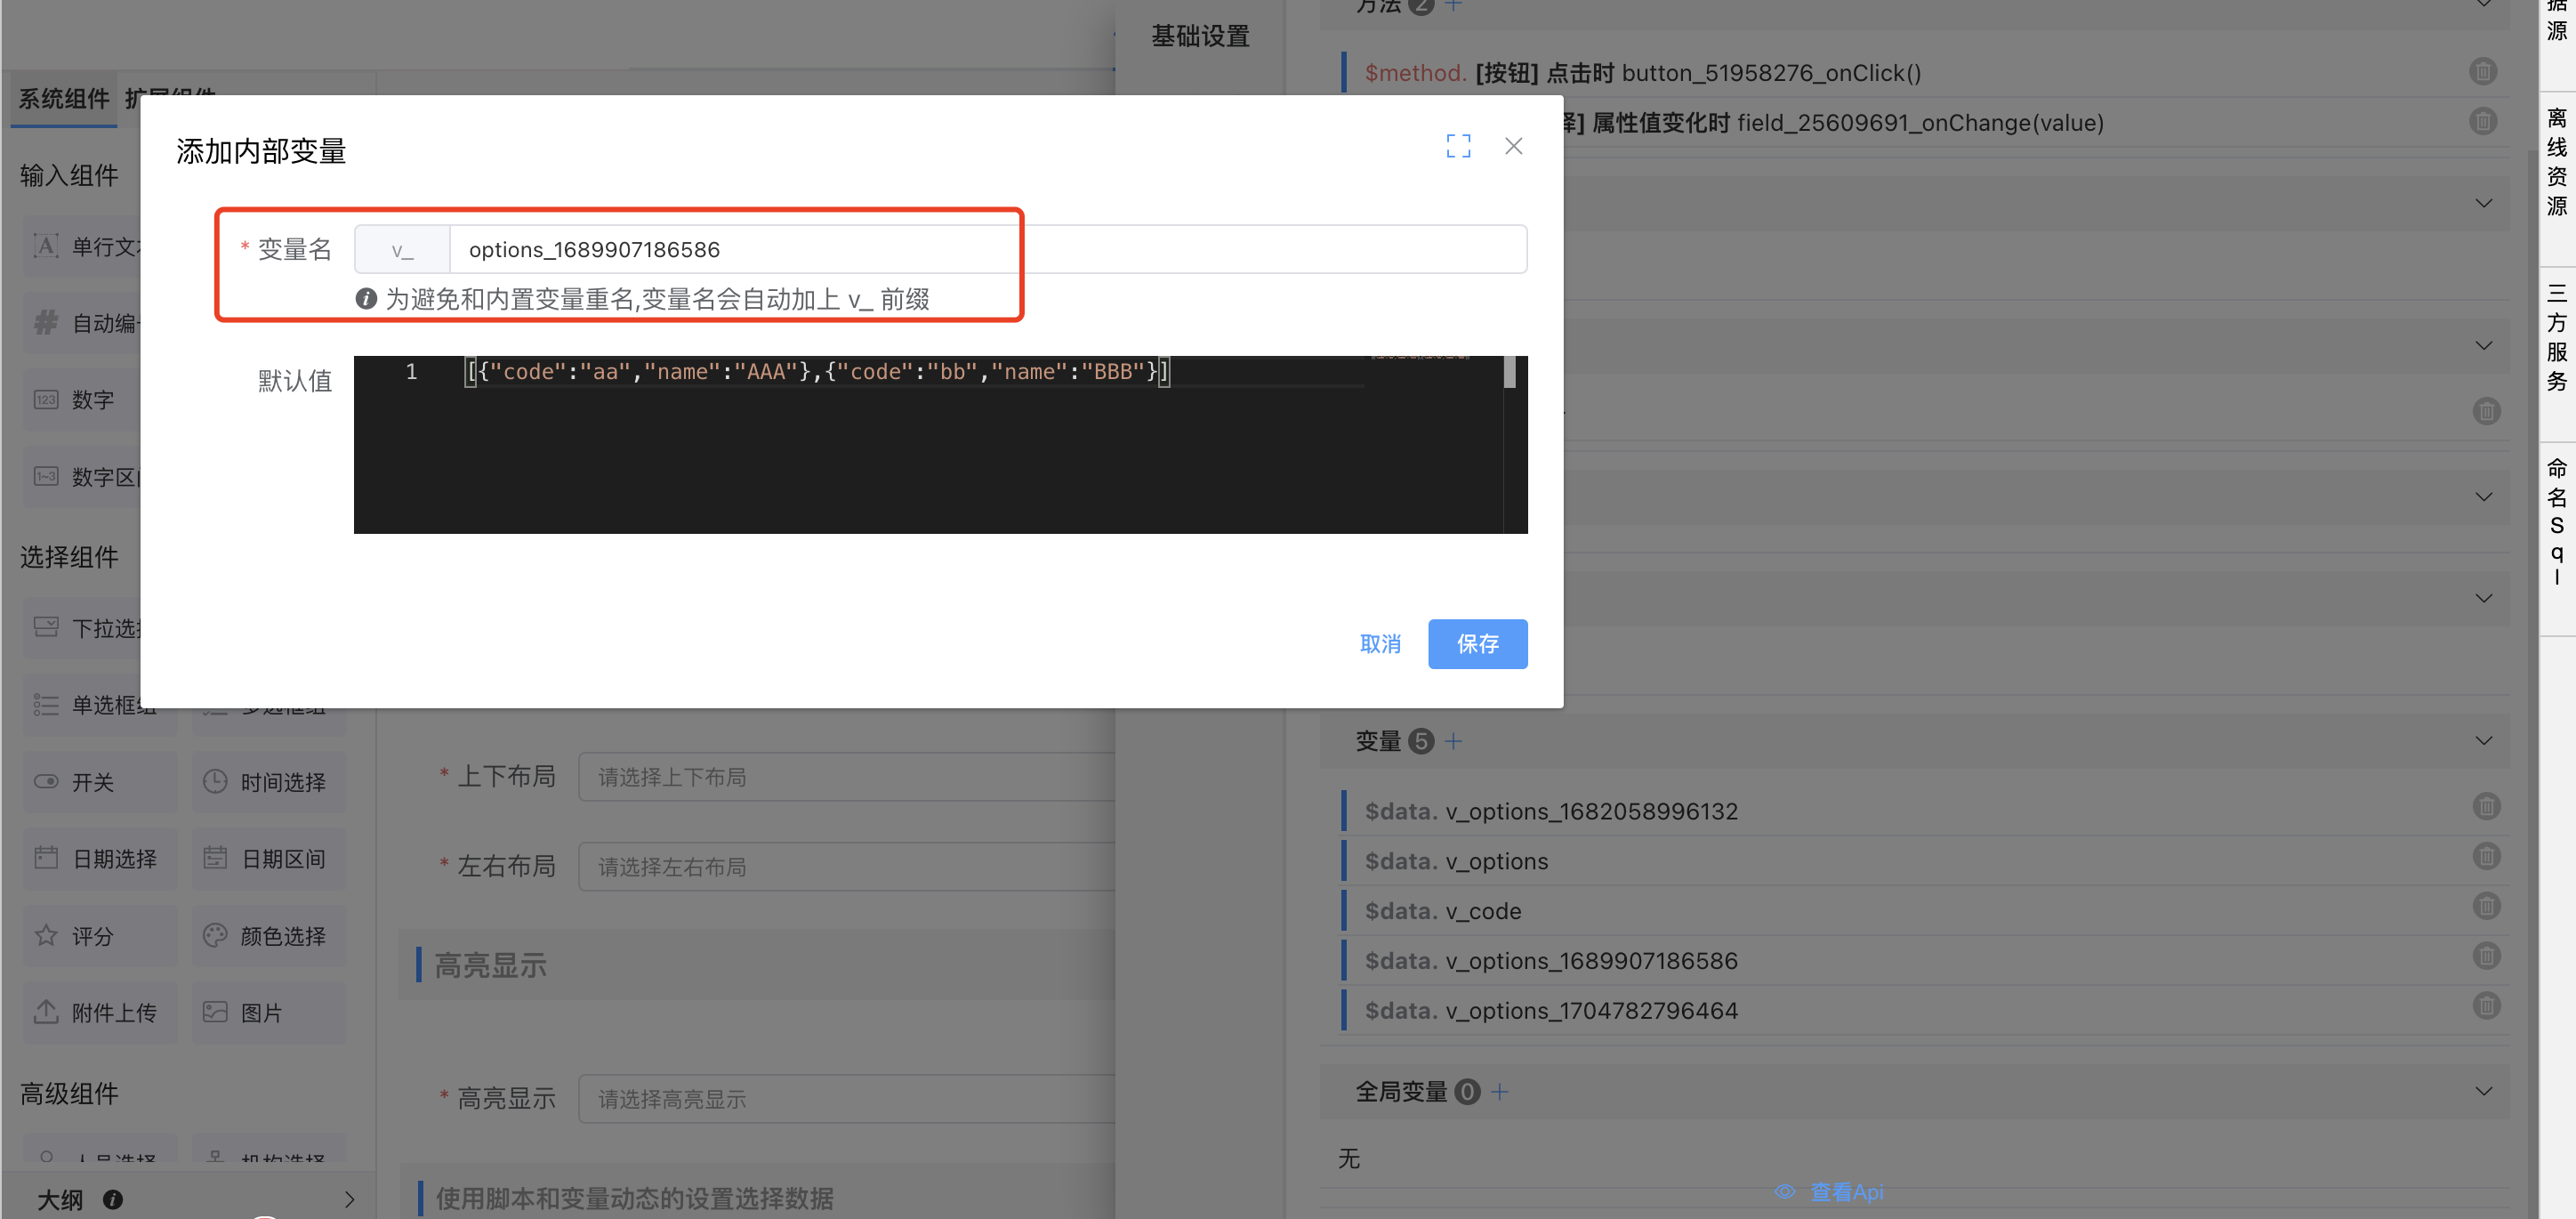This screenshot has height=1219, width=2576.
Task: Collapse the 变量 section chevron
Action: (2483, 741)
